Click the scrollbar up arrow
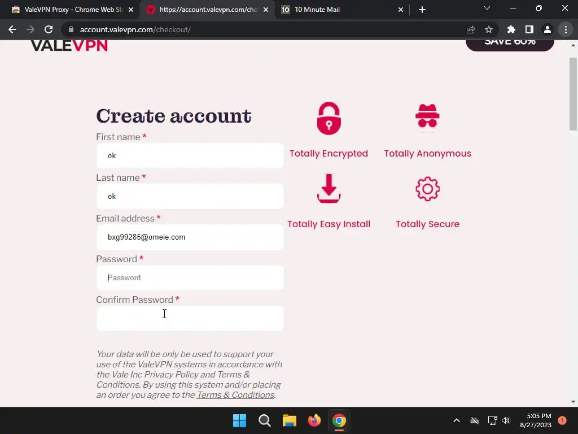Image resolution: width=578 pixels, height=434 pixels. (x=573, y=45)
